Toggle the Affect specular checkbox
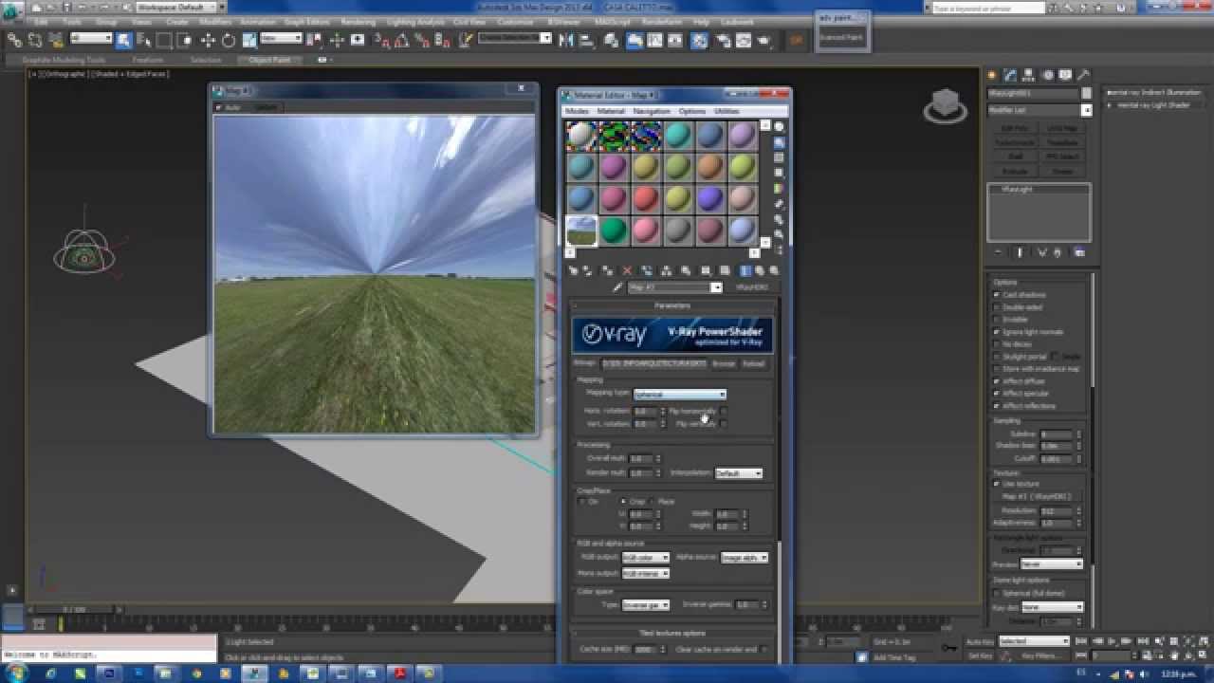 click(x=996, y=393)
